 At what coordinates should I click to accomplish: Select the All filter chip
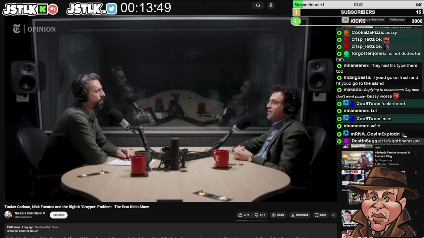coord(345,20)
